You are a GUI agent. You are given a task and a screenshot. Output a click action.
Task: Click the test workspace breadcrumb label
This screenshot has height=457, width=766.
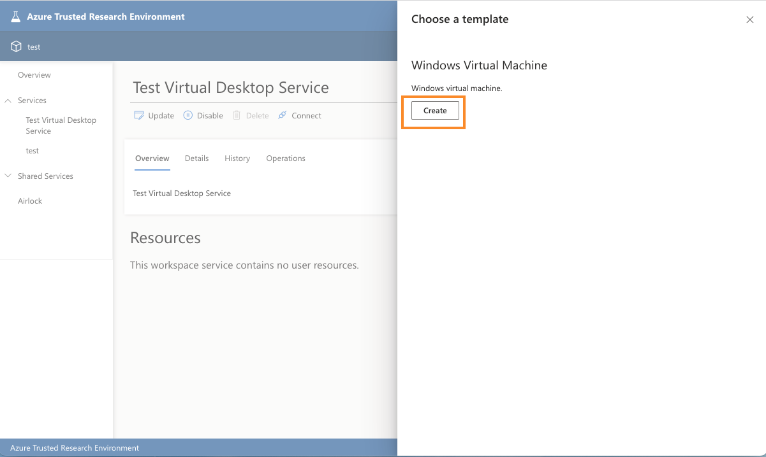tap(33, 46)
